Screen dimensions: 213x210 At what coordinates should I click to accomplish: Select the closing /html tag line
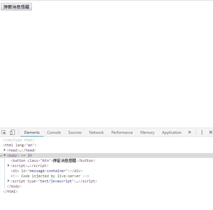tap(10, 191)
